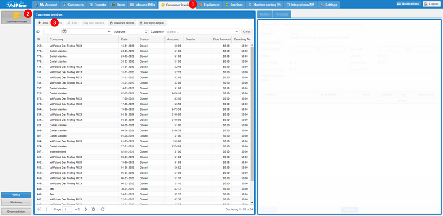Sort by Company column header
Screen dimensions: 443x216
(82, 39)
